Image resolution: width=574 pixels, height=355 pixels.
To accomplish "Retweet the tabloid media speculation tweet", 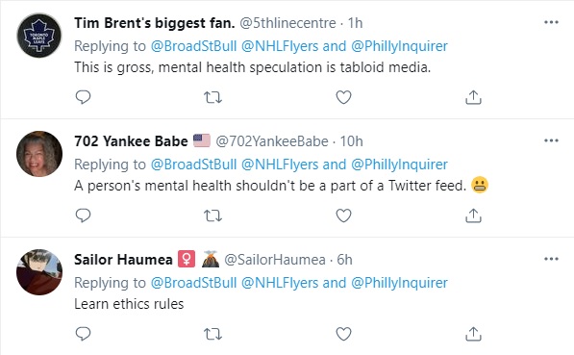I will (212, 97).
